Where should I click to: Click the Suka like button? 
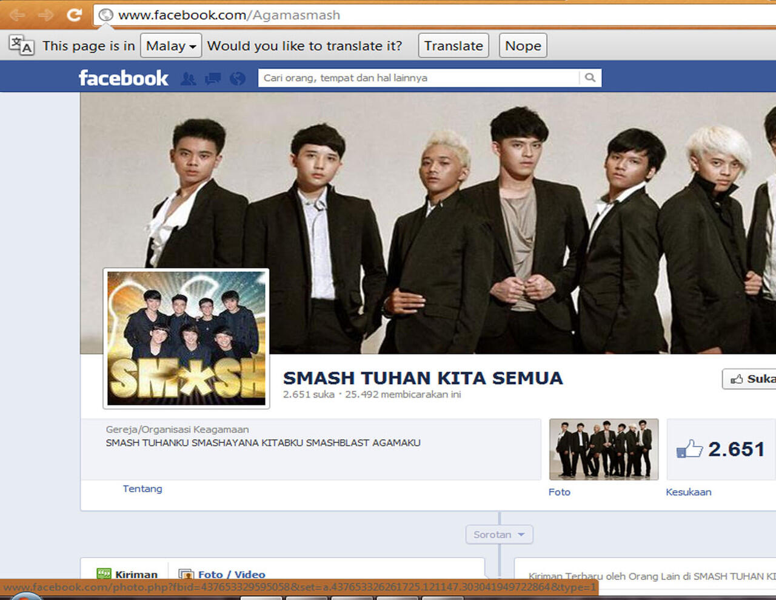tap(749, 379)
